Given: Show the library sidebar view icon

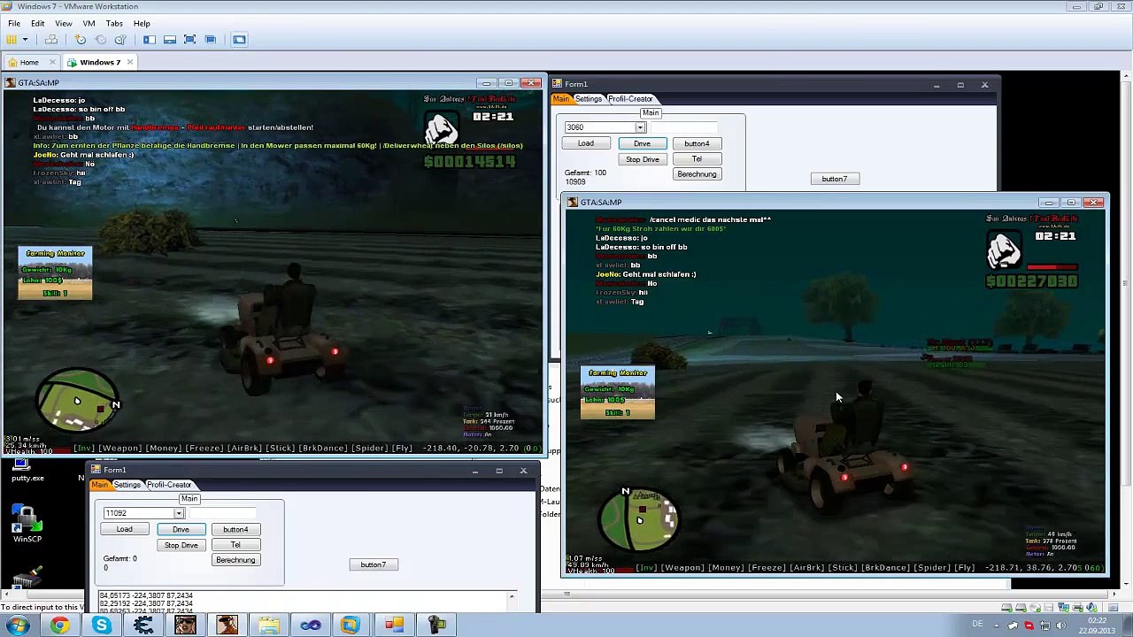Looking at the screenshot, I should click(x=150, y=39).
